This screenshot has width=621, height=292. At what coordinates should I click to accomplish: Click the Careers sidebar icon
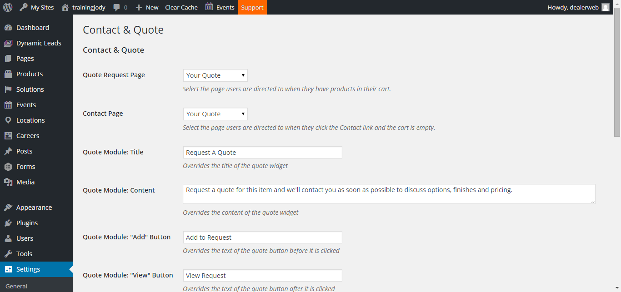[x=8, y=136]
